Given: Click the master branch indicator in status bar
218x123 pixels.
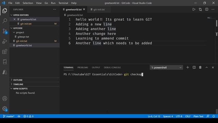Looking at the screenshot, I should [x=9, y=116].
